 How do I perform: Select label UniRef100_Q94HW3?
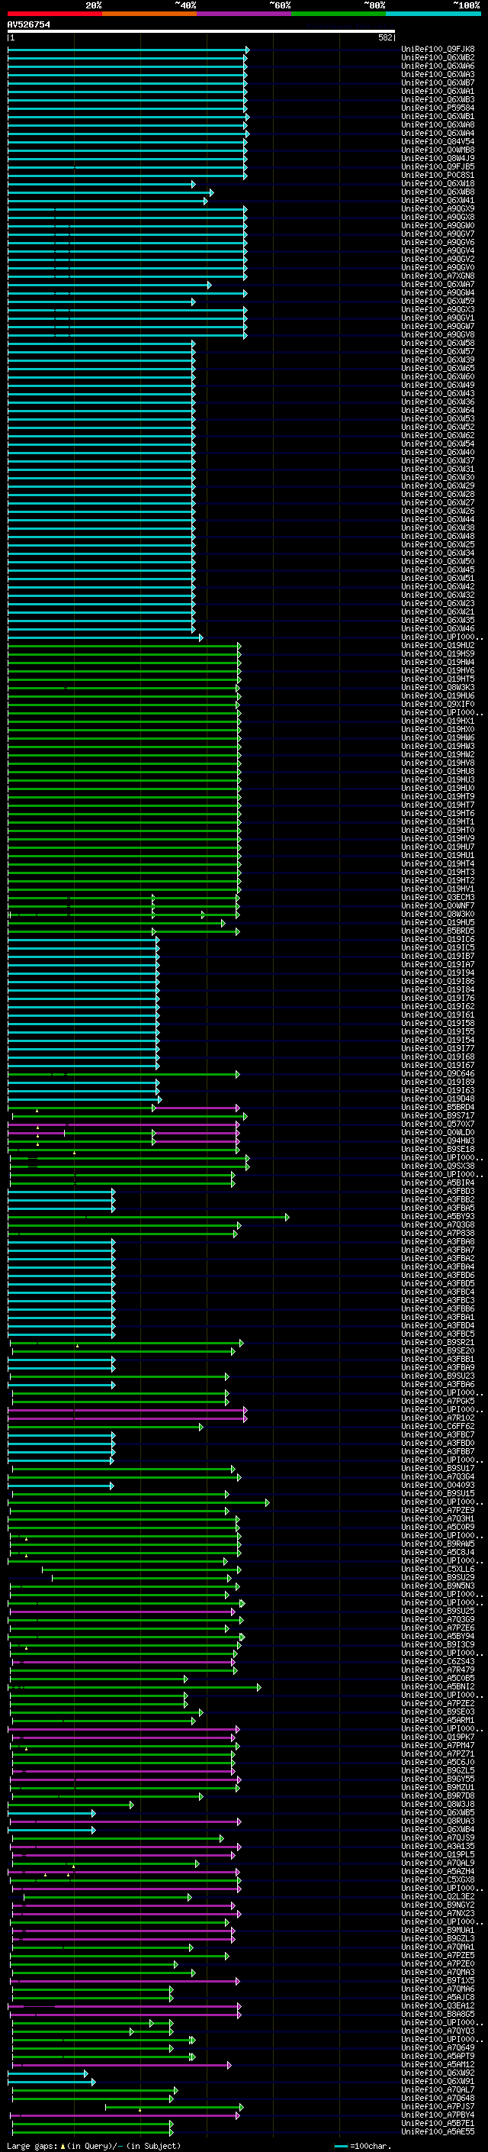(438, 1141)
